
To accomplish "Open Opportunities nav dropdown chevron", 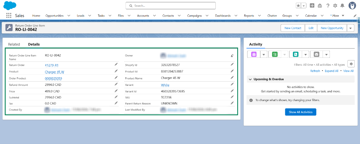I will tap(68, 16).
